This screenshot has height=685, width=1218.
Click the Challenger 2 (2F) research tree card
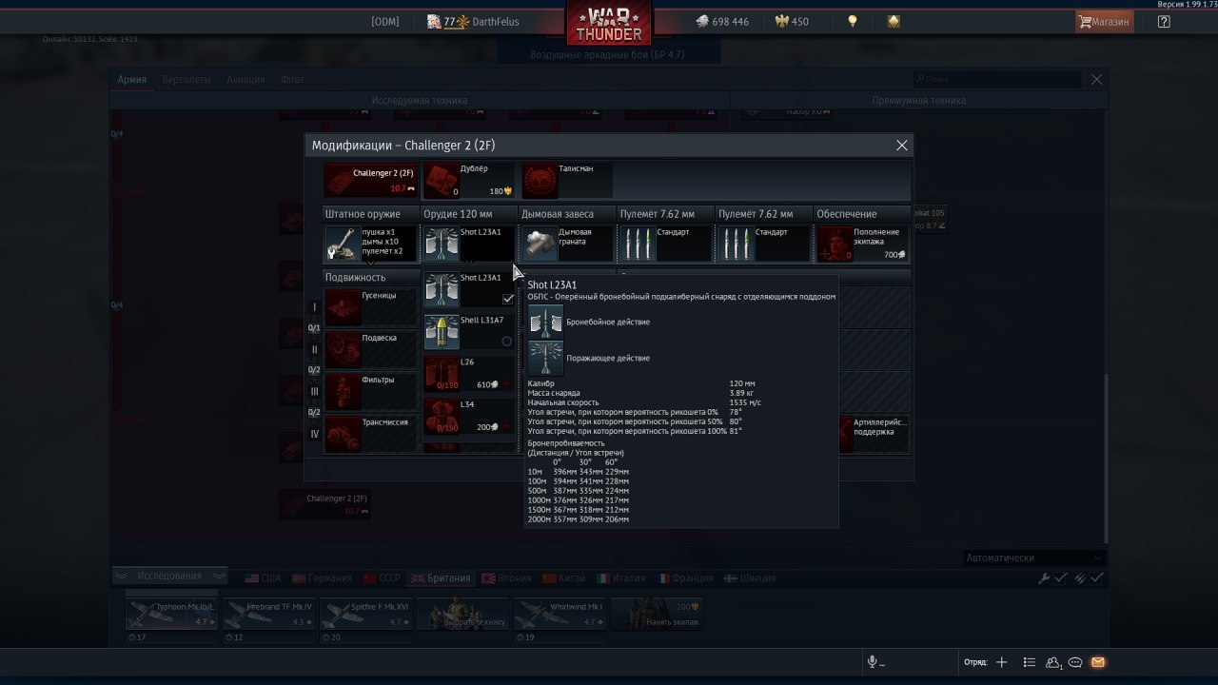point(325,505)
